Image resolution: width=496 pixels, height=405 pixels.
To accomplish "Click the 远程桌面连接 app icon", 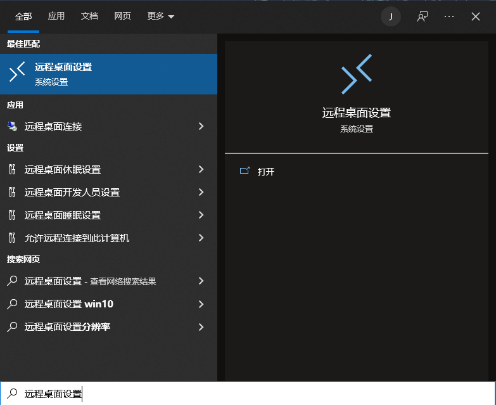I will coord(12,126).
